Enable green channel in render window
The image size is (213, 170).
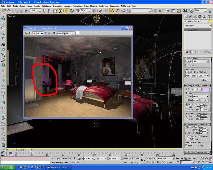point(38,33)
